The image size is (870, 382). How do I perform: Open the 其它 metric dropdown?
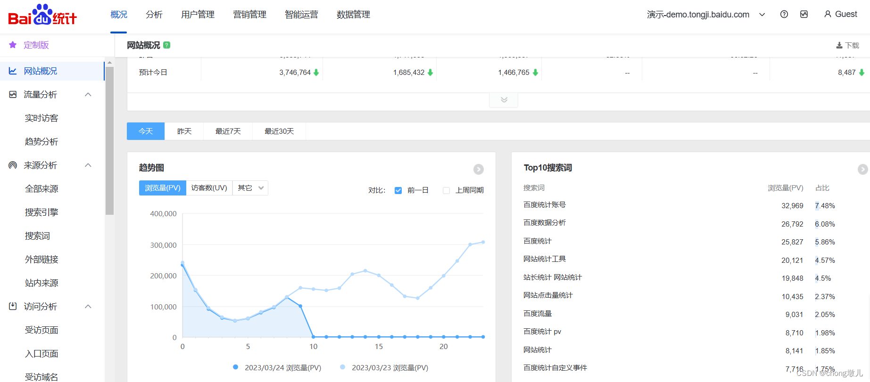pyautogui.click(x=250, y=188)
